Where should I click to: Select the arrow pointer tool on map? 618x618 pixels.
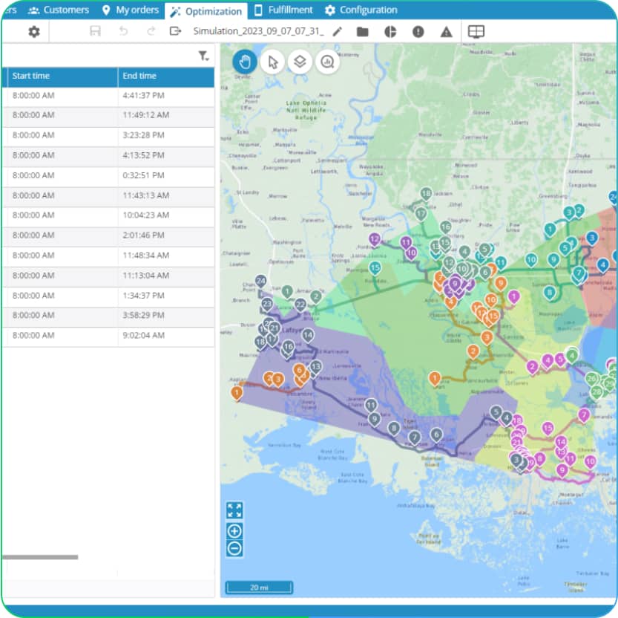tap(272, 62)
